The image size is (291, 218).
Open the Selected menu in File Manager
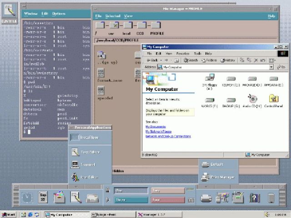[x=113, y=16]
